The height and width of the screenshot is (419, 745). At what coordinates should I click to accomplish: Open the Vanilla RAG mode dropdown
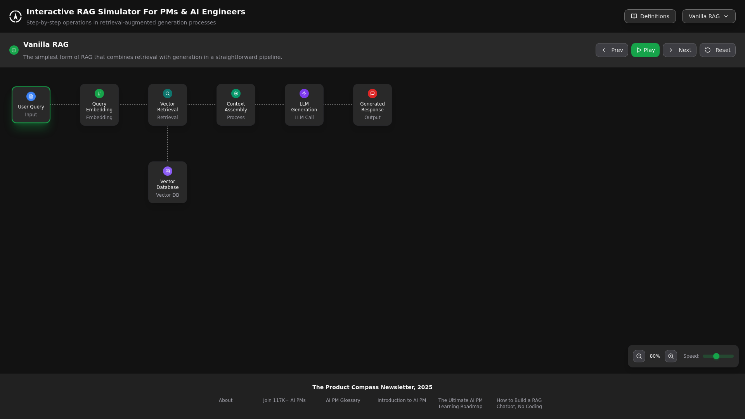(x=709, y=16)
